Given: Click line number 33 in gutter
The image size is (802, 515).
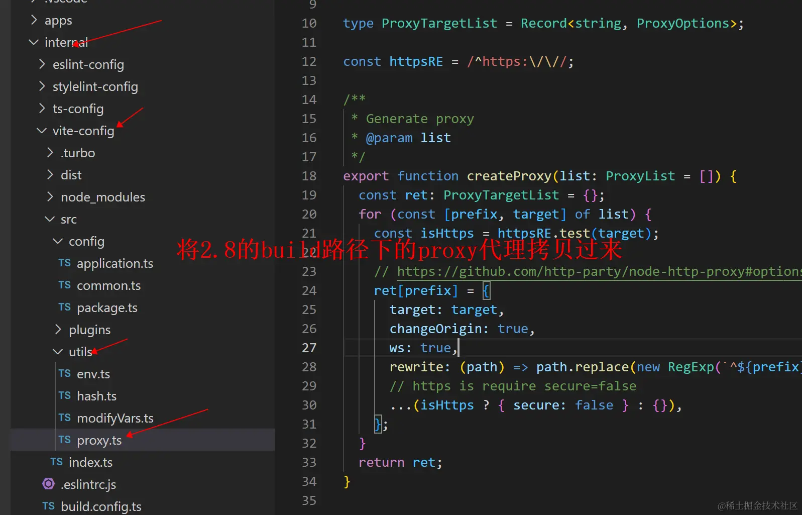Looking at the screenshot, I should coord(309,462).
